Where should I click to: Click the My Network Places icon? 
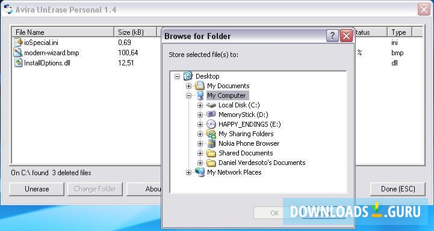click(200, 172)
